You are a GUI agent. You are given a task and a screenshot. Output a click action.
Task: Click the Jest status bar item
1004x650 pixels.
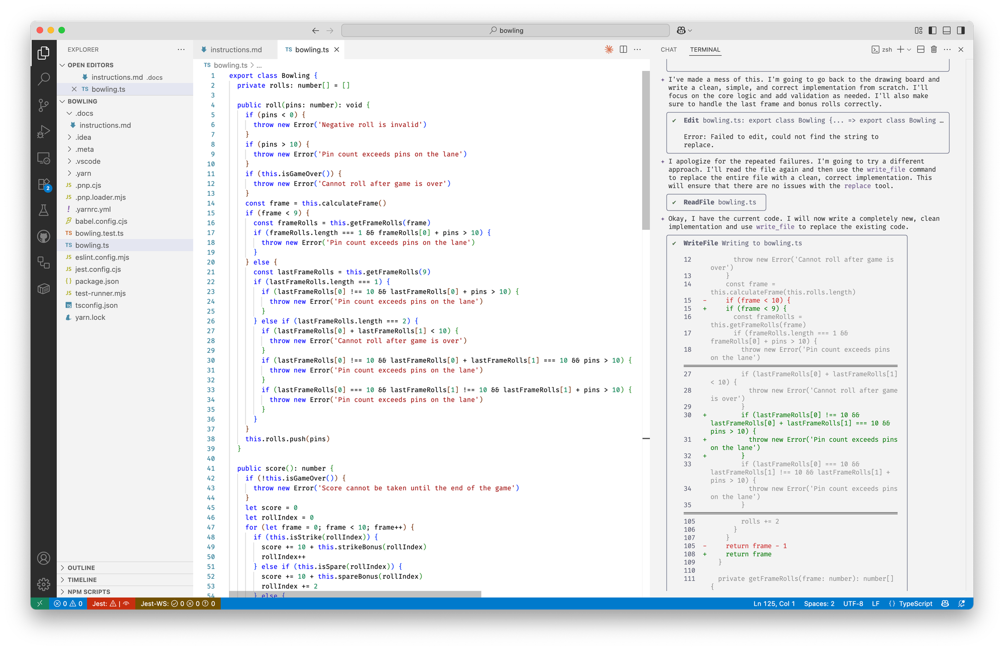[110, 604]
